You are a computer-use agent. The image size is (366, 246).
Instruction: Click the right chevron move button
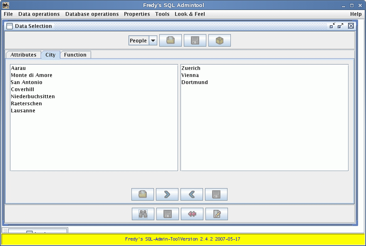point(167,194)
